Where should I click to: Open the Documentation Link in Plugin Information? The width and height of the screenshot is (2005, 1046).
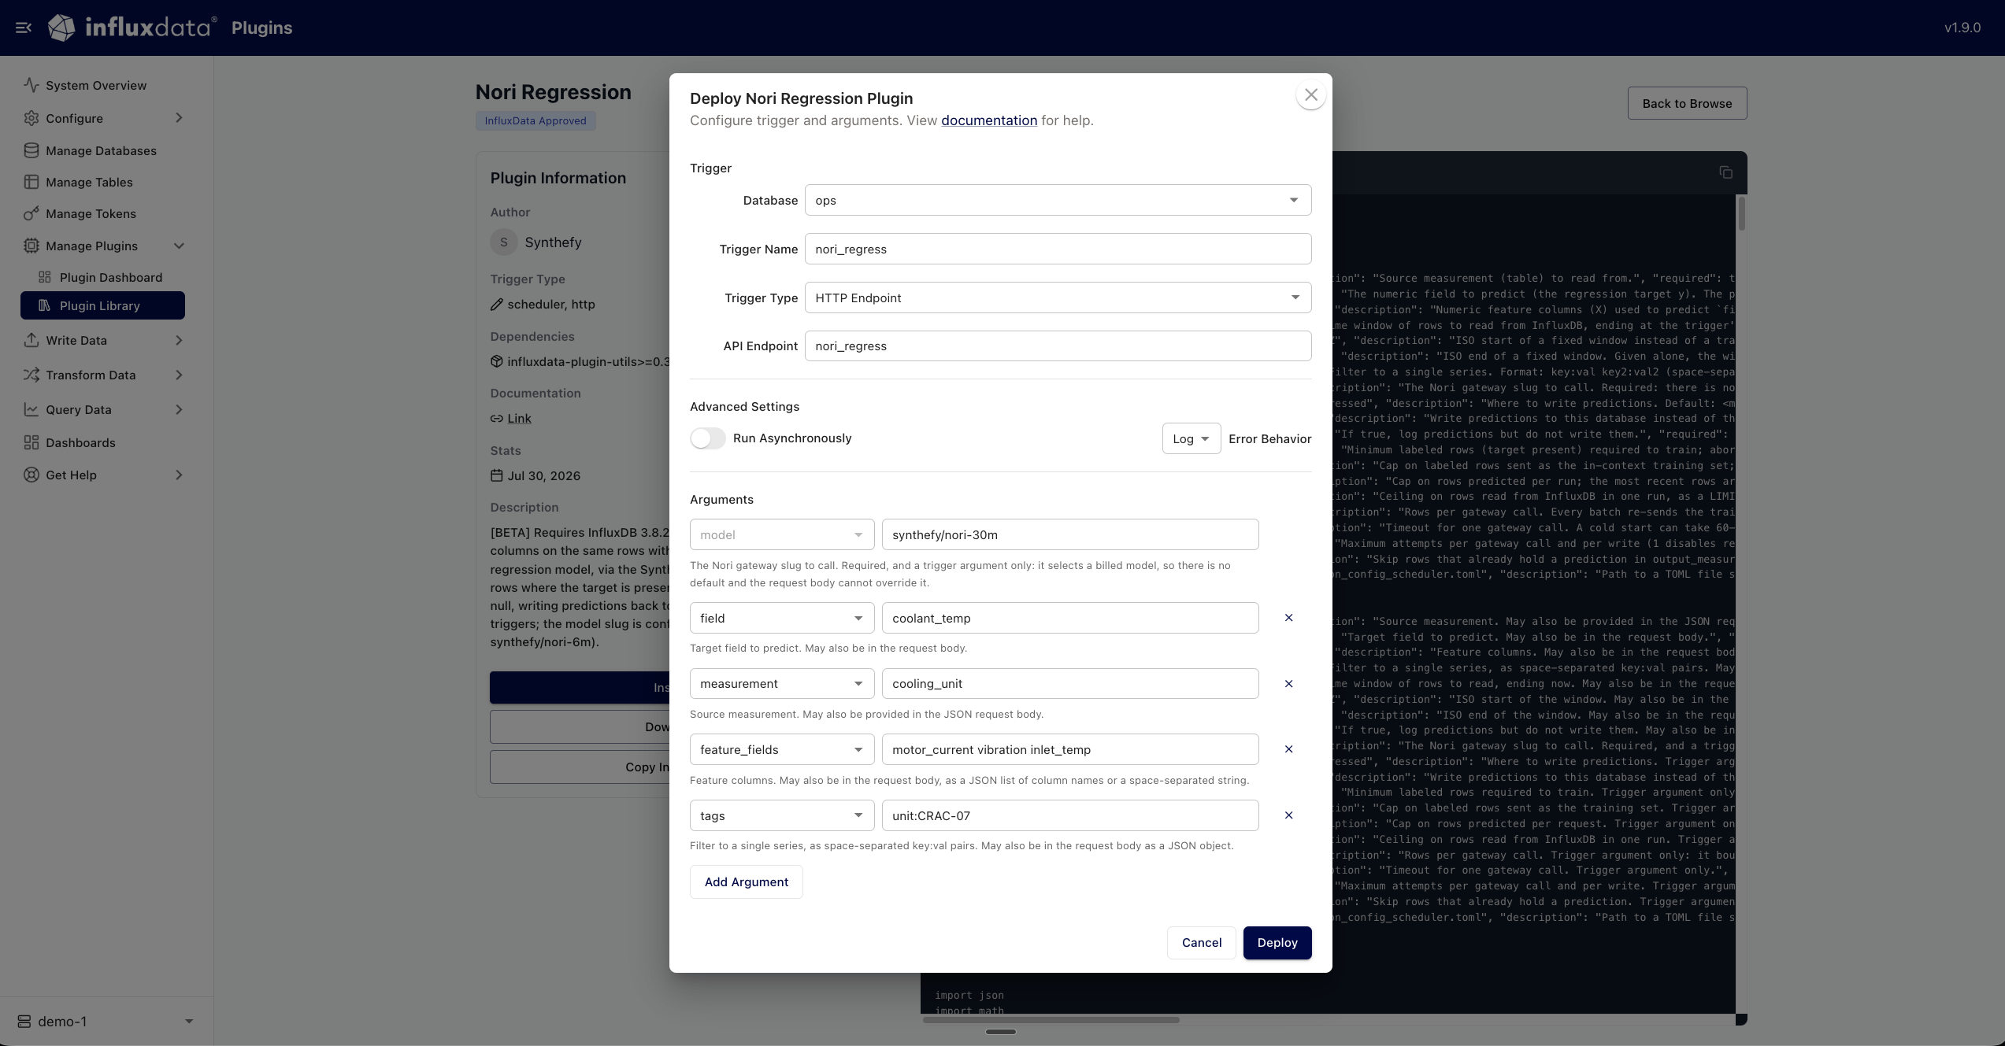(x=518, y=419)
